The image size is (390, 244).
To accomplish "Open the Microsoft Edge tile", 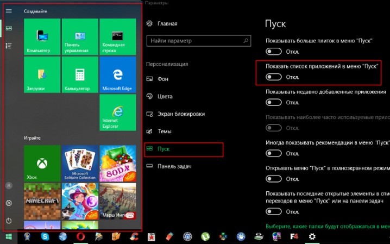I will tap(118, 74).
